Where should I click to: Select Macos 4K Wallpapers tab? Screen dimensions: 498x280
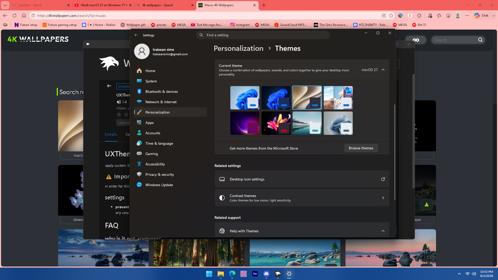click(x=227, y=5)
